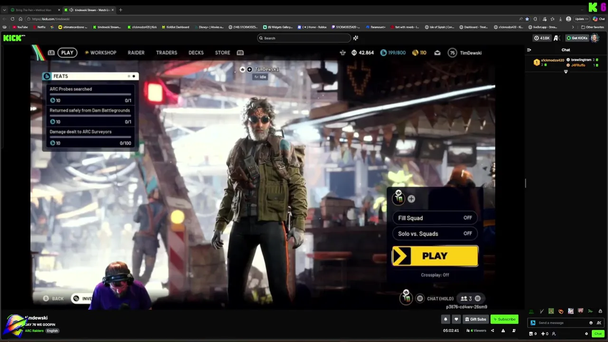This screenshot has height=342, width=608.
Task: Click the lock icon in the emote row
Action: [x=600, y=312]
